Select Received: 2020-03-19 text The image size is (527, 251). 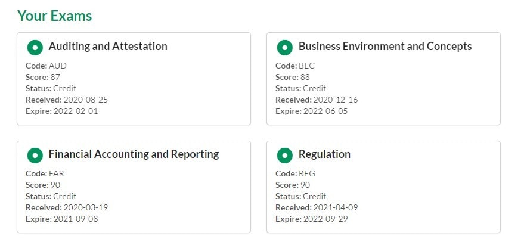[67, 207]
